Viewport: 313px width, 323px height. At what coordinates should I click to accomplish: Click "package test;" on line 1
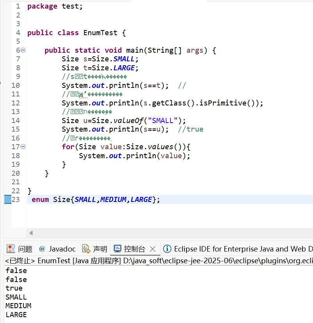(55, 6)
